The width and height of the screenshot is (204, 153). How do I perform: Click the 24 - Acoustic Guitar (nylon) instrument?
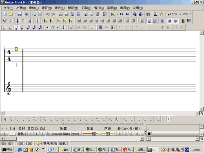click(63, 134)
